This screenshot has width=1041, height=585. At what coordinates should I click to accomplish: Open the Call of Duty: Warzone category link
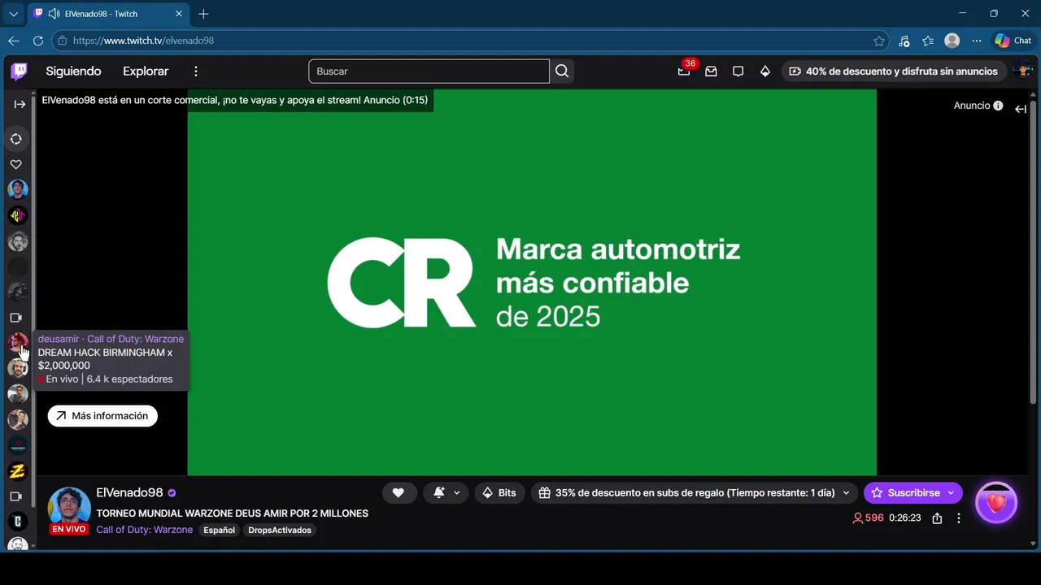(x=145, y=530)
